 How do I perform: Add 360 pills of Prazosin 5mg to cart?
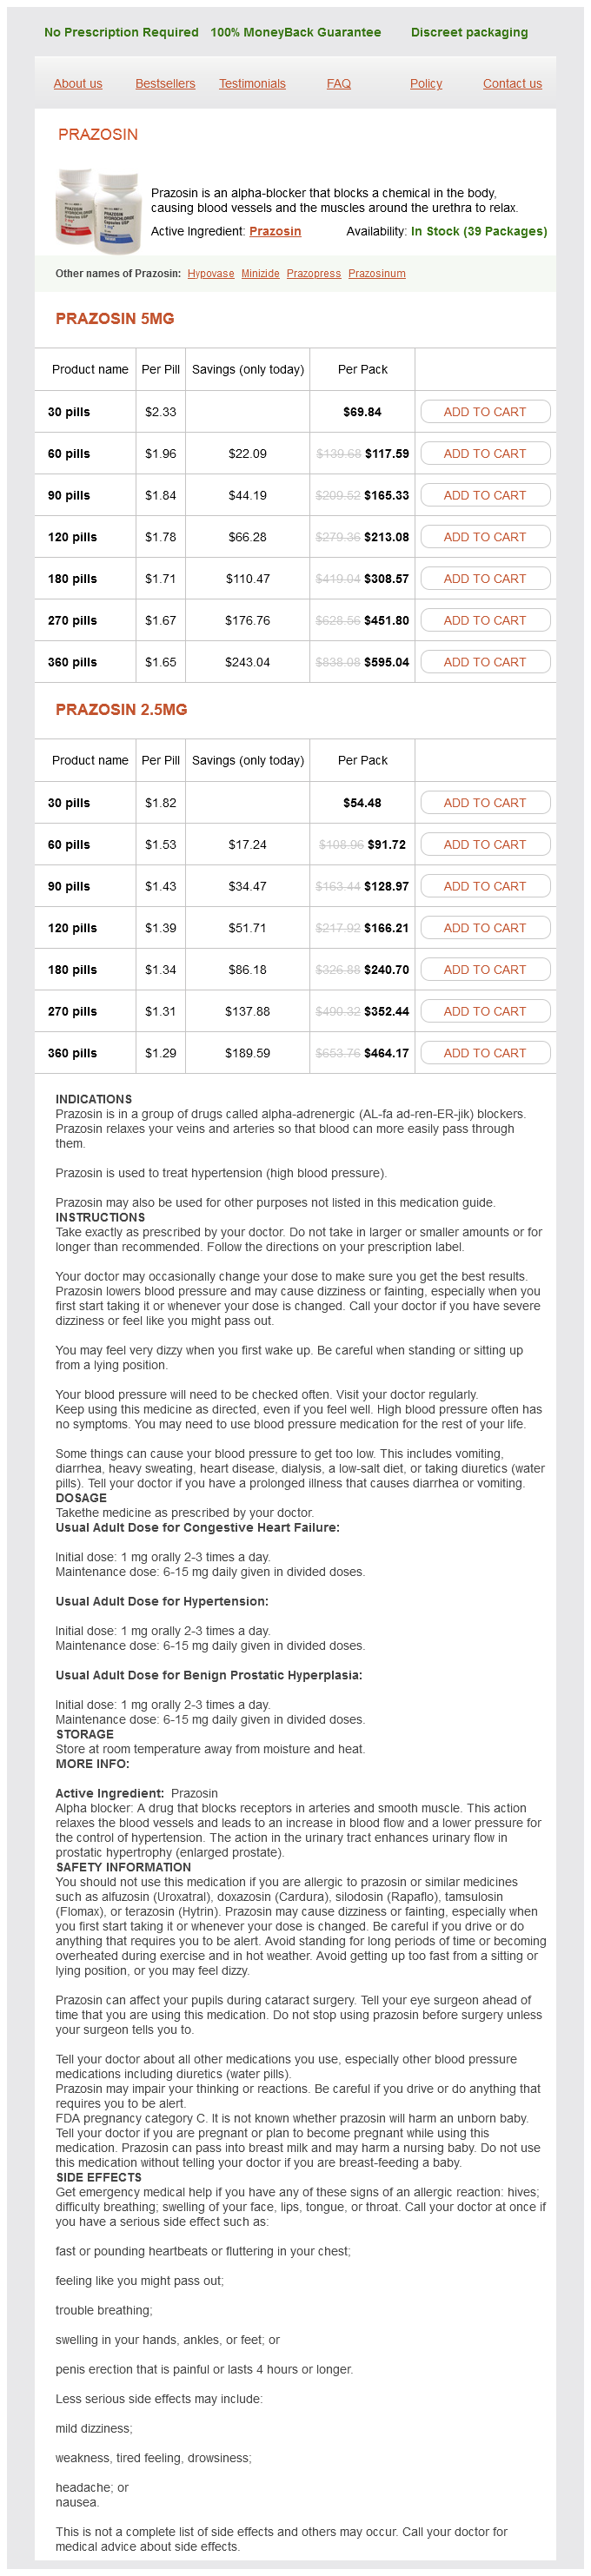pos(485,662)
